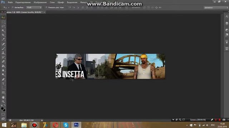Open the Image menu

(x=40, y=2)
